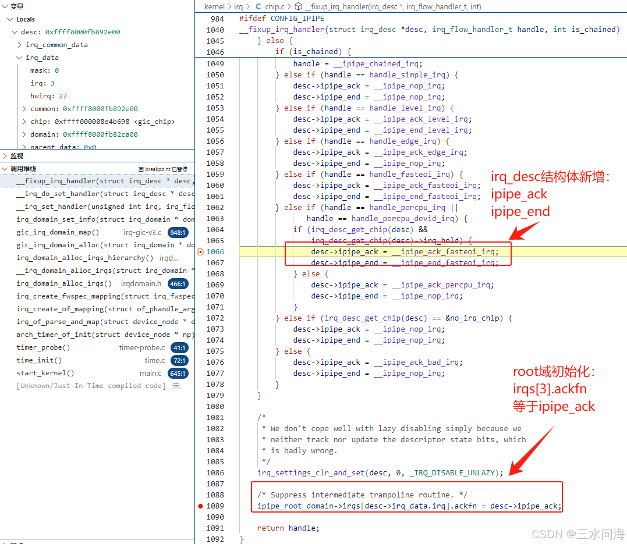Select start_kernel() stack frame
The height and width of the screenshot is (544, 627).
pyautogui.click(x=97, y=374)
